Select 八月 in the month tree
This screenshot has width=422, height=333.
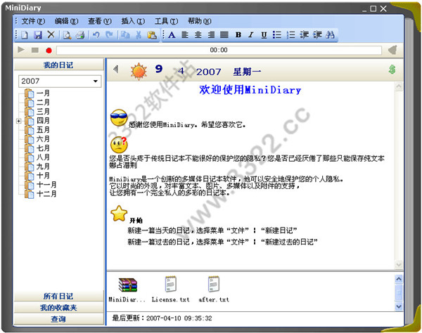click(x=43, y=157)
